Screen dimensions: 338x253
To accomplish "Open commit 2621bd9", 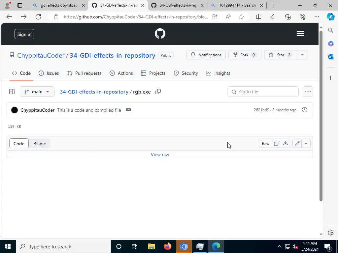I will click(261, 110).
